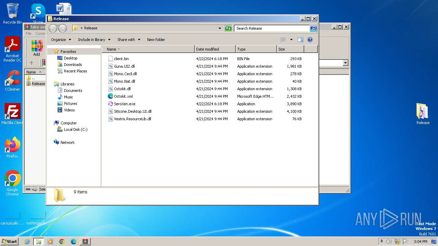Open Internet Explorer from taskbar
This screenshot has height=246, width=438.
click(27, 242)
